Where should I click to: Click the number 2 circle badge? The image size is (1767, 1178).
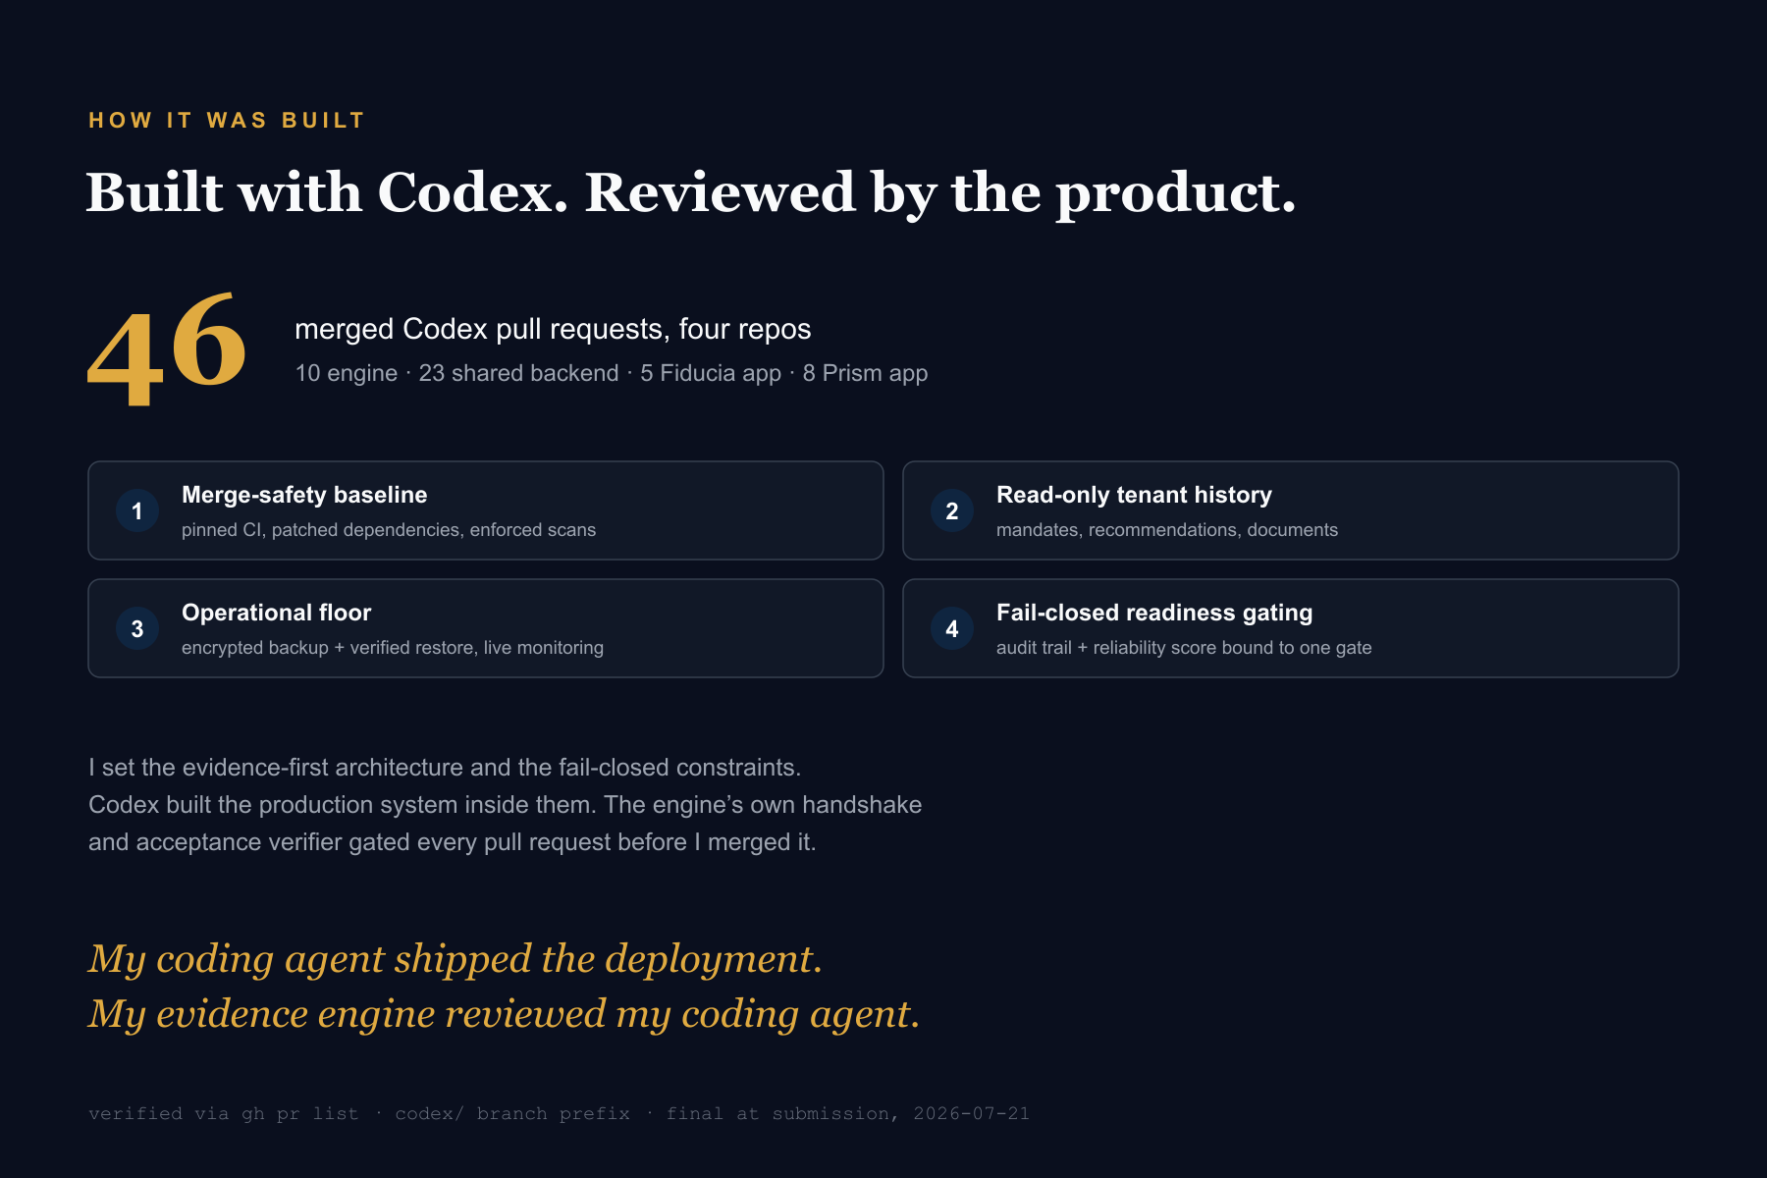pos(952,510)
